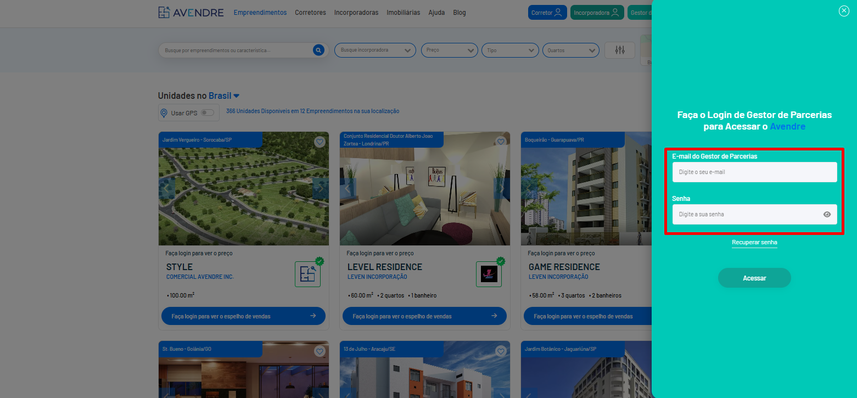Click the Senha password field
This screenshot has height=398, width=857.
coord(754,214)
